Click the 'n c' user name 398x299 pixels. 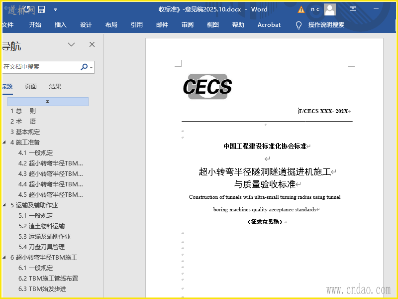coord(315,9)
